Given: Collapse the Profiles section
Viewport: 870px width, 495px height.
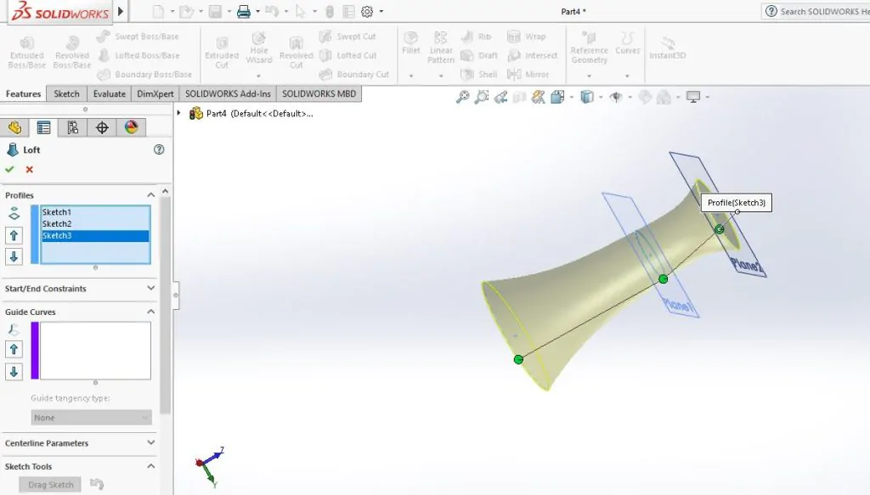Looking at the screenshot, I should click(151, 195).
